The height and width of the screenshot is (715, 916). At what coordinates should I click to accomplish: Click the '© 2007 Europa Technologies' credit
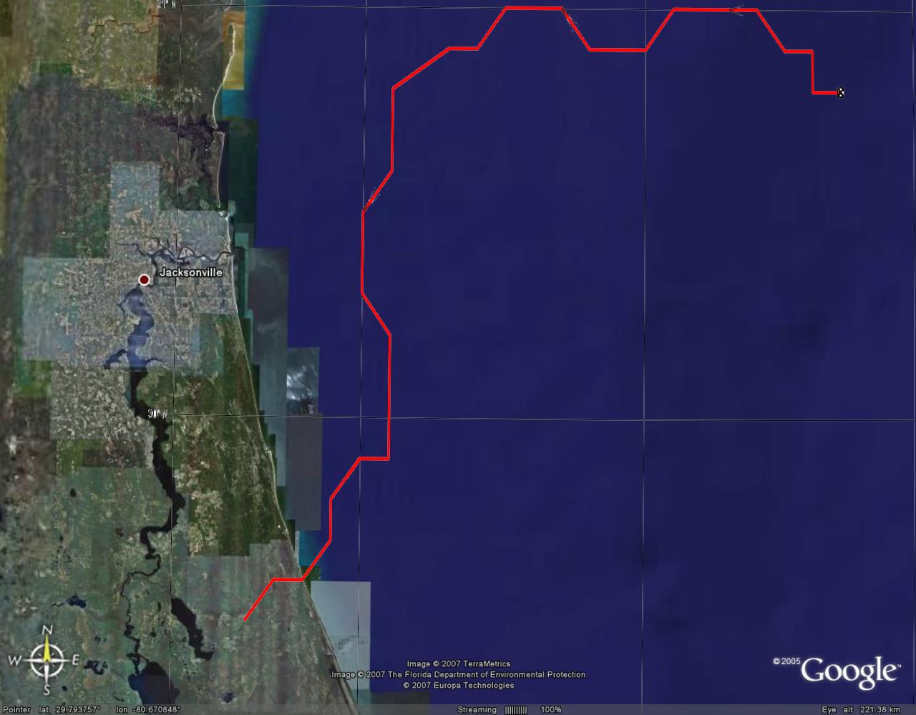click(x=459, y=686)
